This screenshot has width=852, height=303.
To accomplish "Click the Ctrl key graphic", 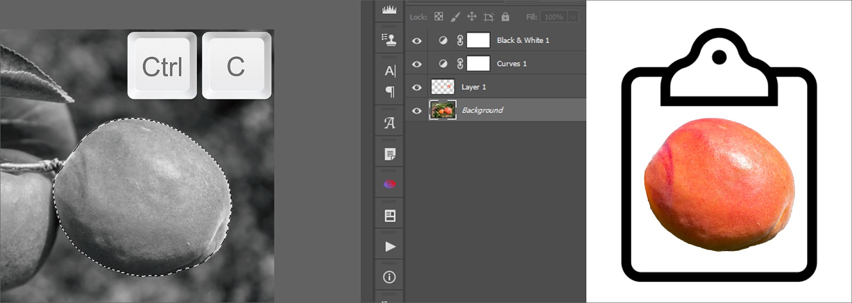I will 162,65.
